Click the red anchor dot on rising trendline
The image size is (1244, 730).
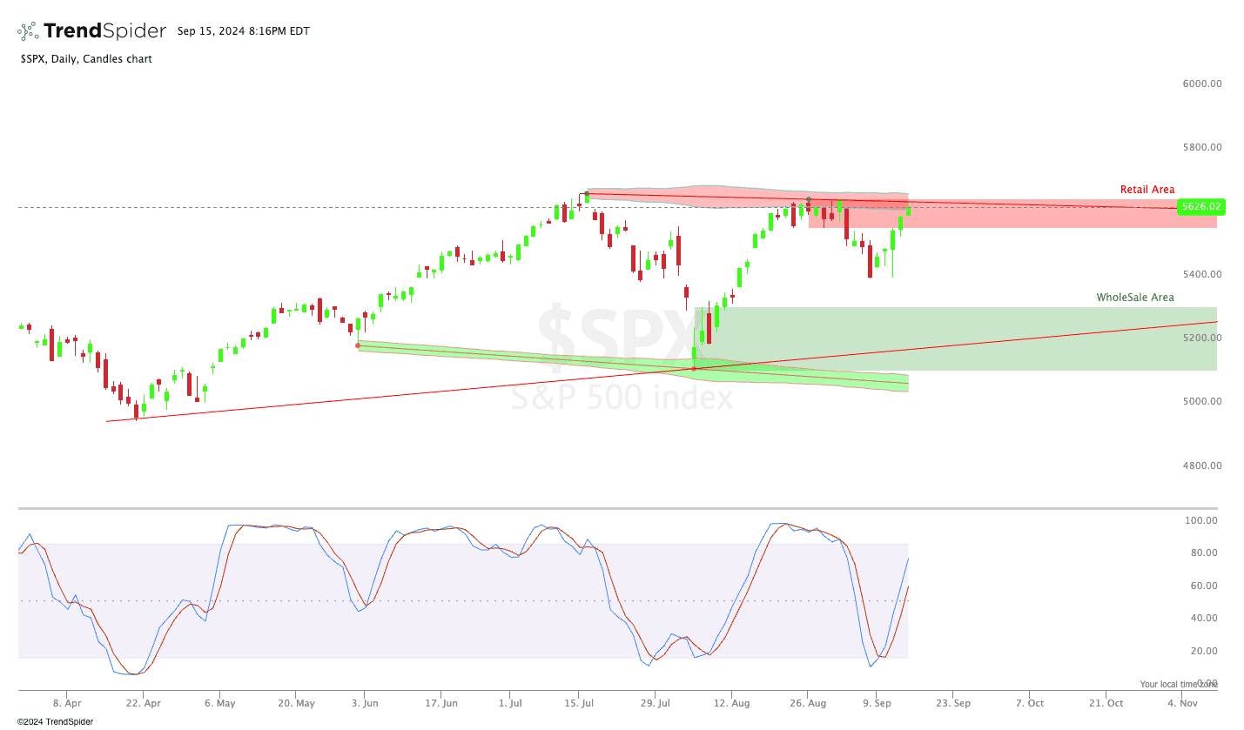pyautogui.click(x=694, y=369)
